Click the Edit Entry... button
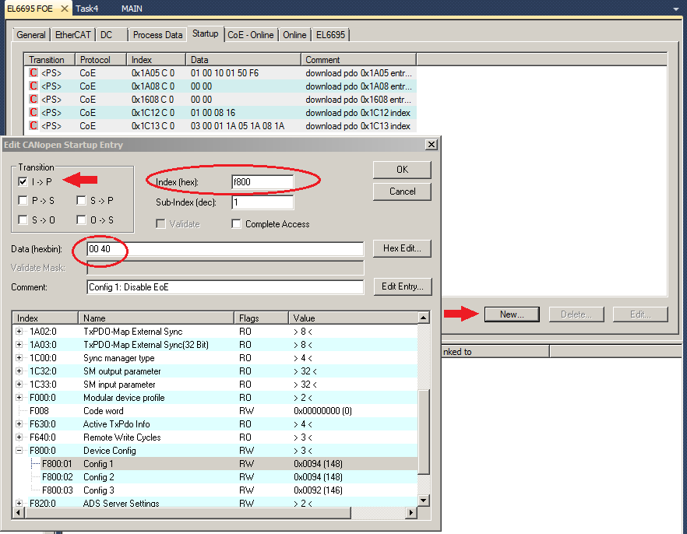687x534 pixels. [402, 286]
